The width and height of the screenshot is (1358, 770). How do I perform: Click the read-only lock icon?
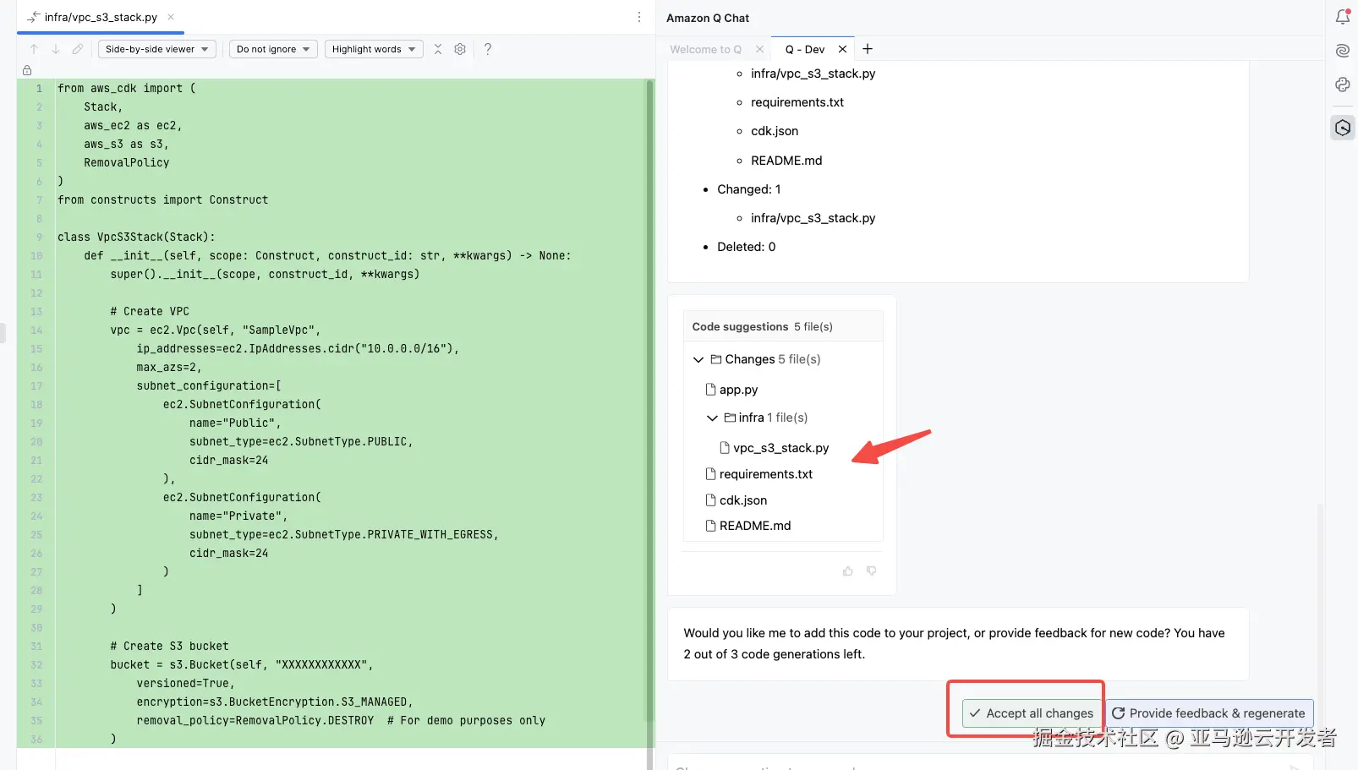(27, 70)
